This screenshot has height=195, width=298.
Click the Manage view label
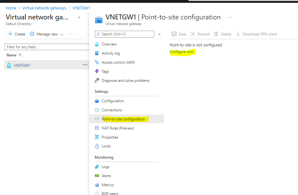pyautogui.click(x=47, y=34)
